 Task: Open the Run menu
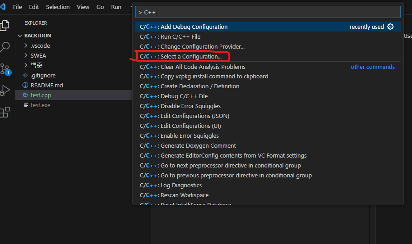pyautogui.click(x=116, y=7)
